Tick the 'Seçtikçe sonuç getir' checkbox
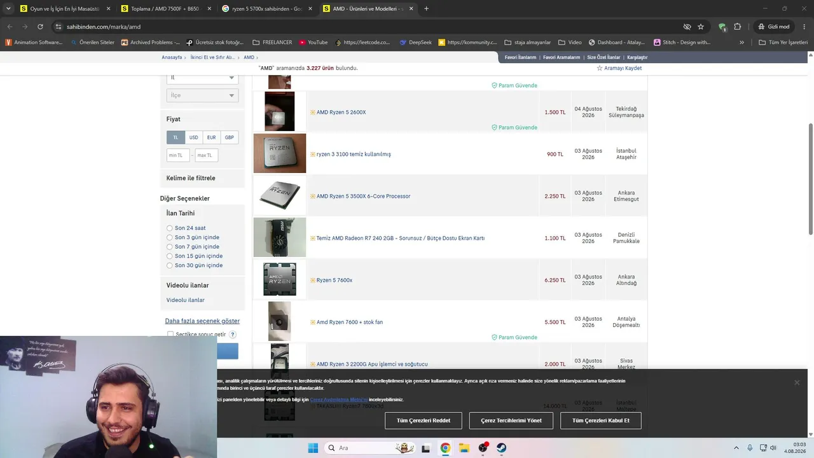Viewport: 814px width, 458px height. [170, 335]
